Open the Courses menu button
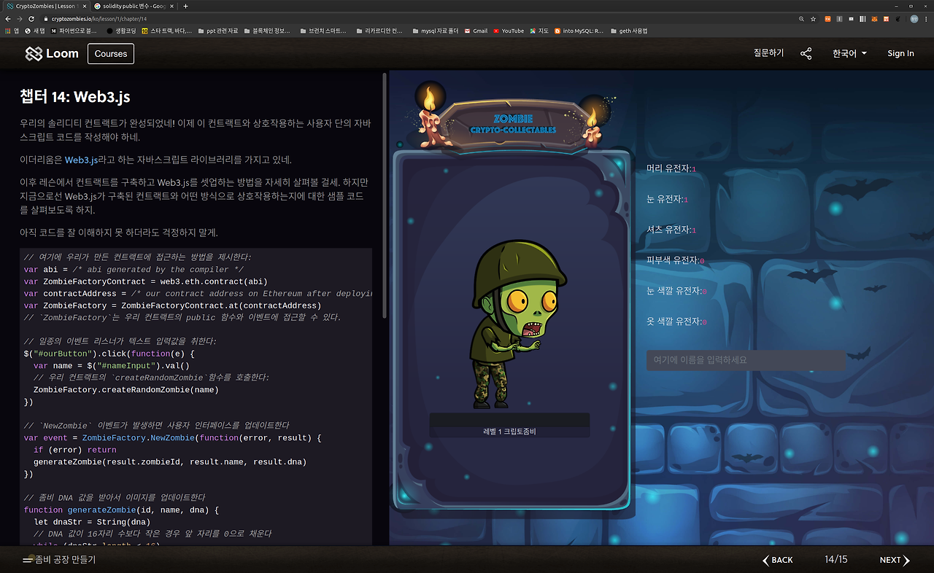 pos(111,53)
